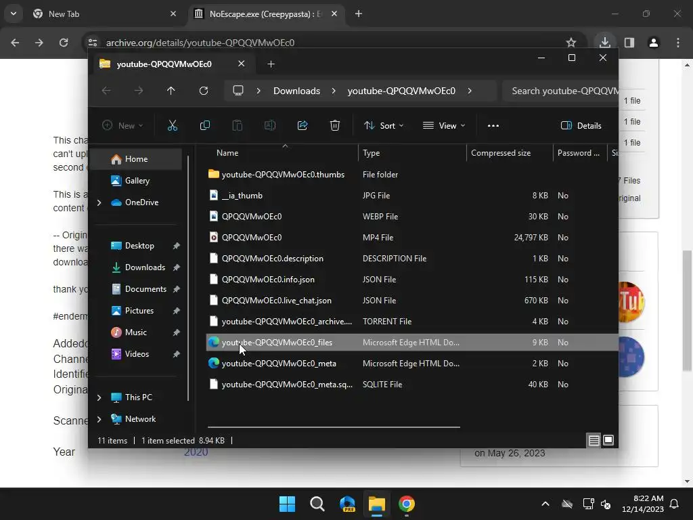Select the QPQQVMwOEc0 WEBP file
693x520 pixels.
point(412,216)
